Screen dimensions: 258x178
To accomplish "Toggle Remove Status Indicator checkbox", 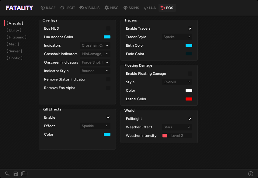I will coord(108,79).
